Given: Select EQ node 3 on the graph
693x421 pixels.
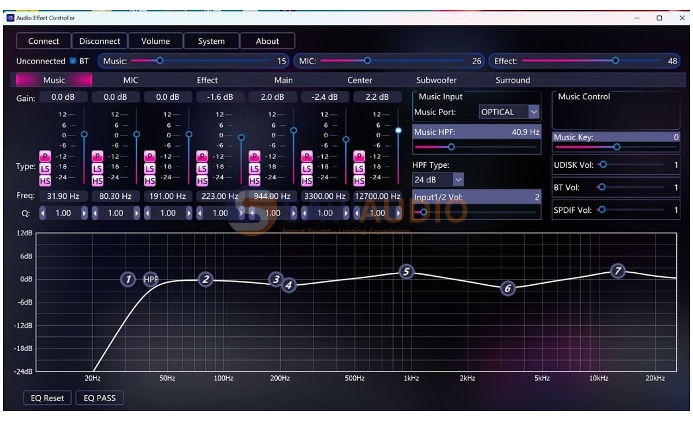Looking at the screenshot, I should click(277, 280).
